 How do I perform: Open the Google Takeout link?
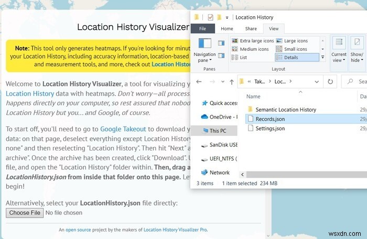coord(123,129)
